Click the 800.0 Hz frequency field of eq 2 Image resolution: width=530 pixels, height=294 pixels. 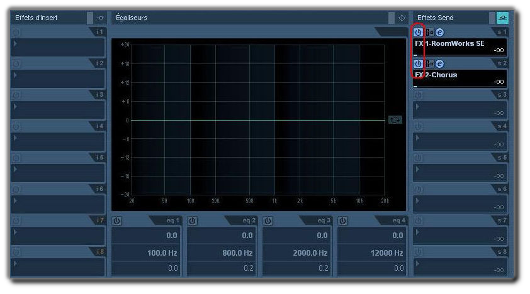[x=222, y=253]
